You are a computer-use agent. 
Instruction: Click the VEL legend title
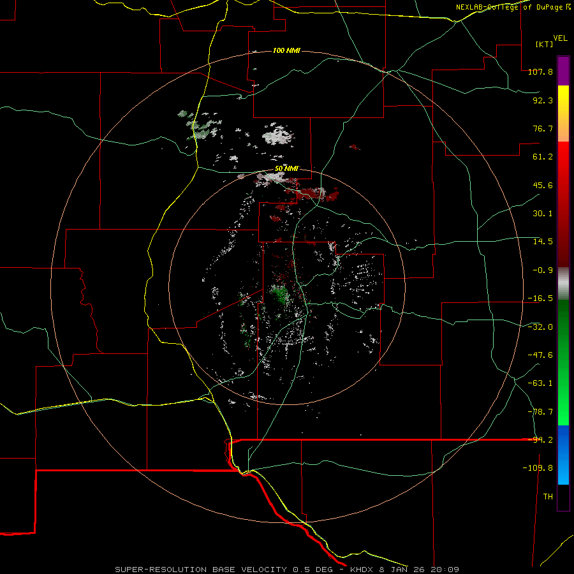(560, 38)
